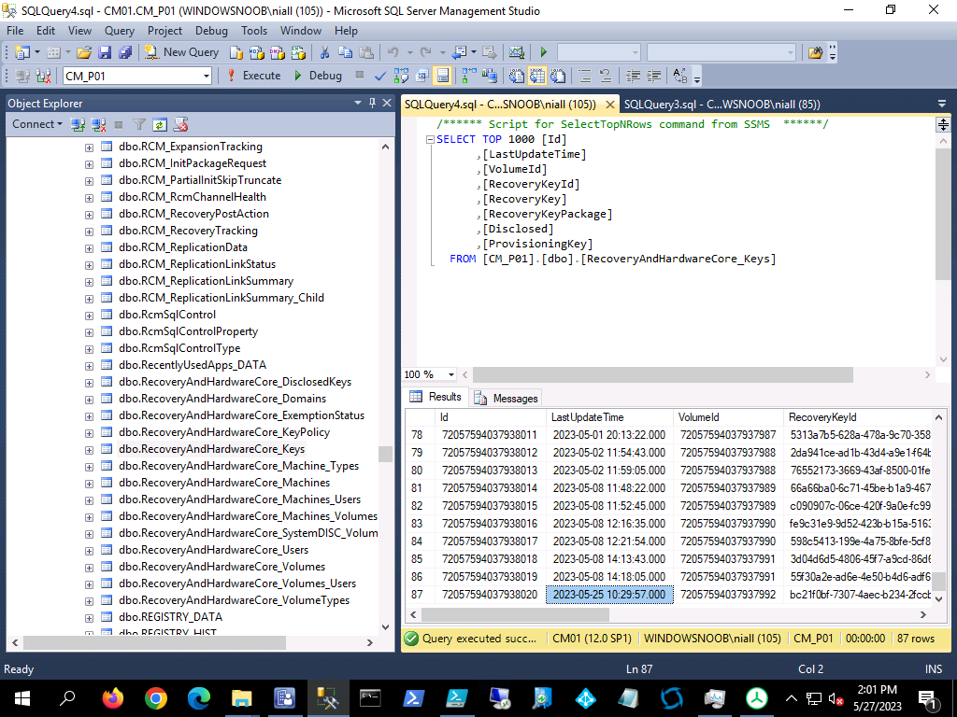Toggle Include Actual Execution Plan

[x=469, y=77]
